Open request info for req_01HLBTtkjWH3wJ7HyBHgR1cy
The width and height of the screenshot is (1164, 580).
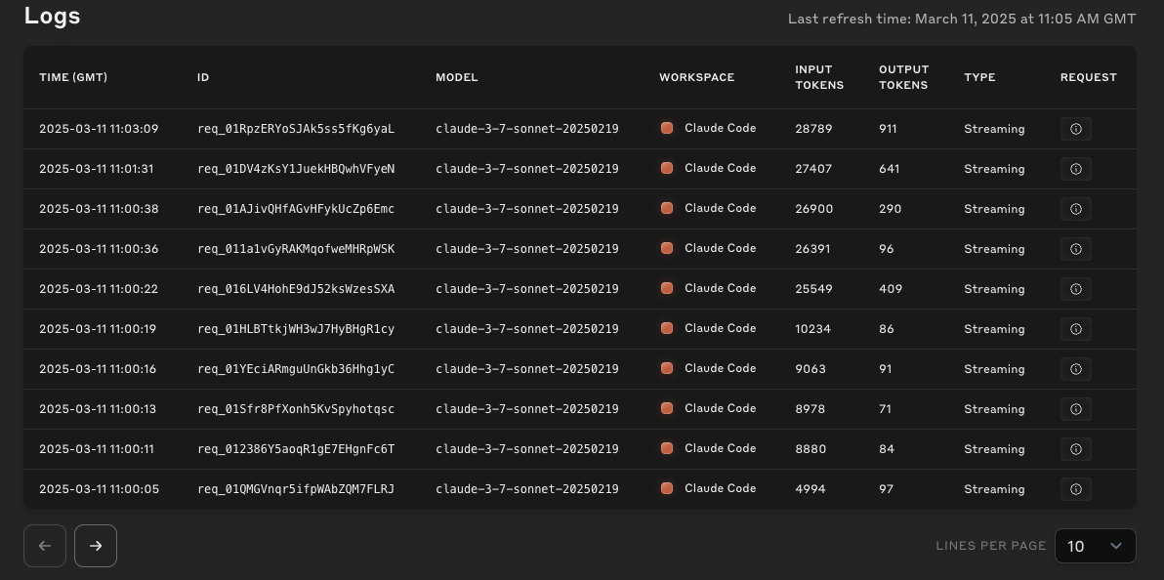click(x=1076, y=329)
